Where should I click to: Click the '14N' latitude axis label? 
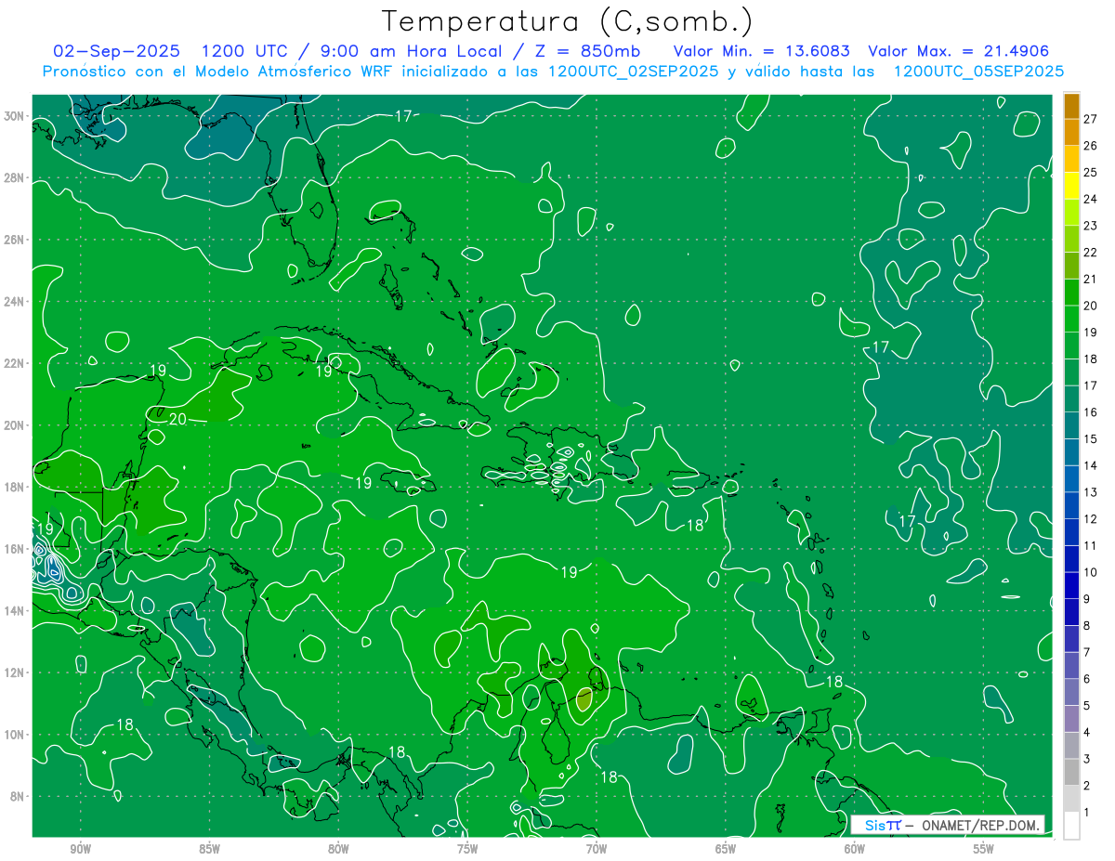pyautogui.click(x=15, y=610)
